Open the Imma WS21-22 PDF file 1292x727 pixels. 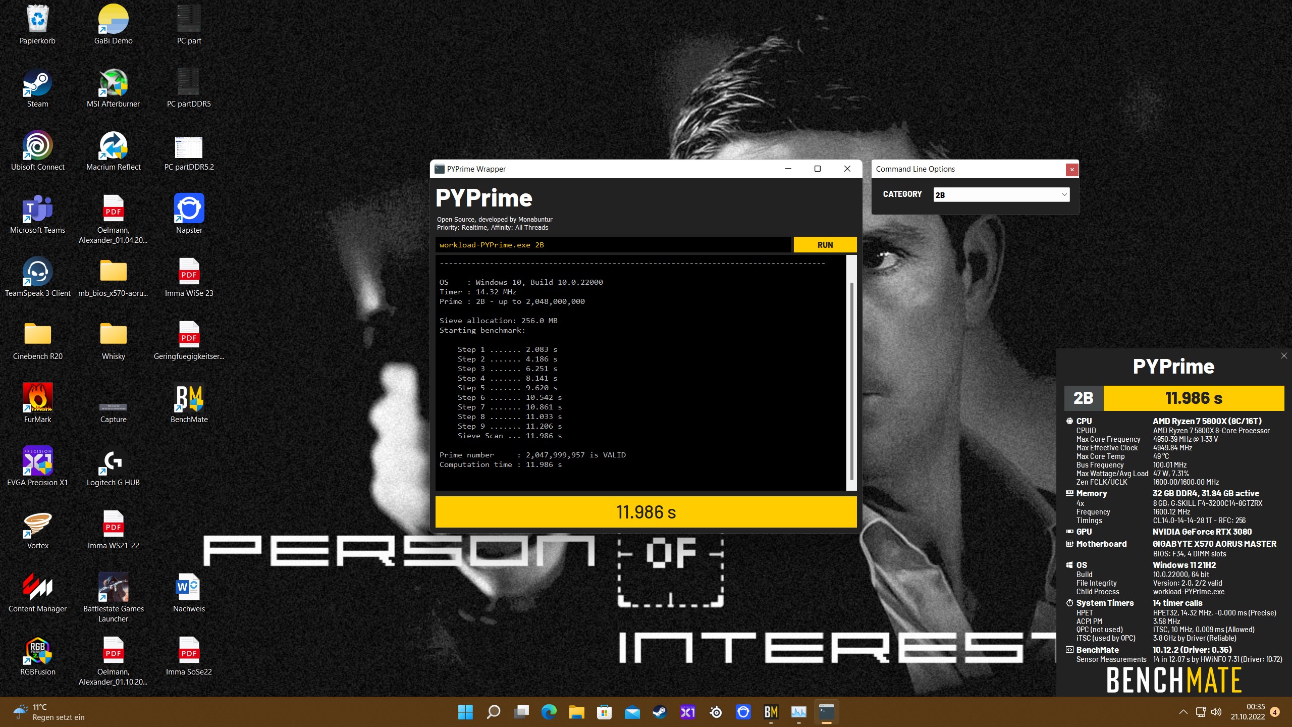tap(113, 529)
